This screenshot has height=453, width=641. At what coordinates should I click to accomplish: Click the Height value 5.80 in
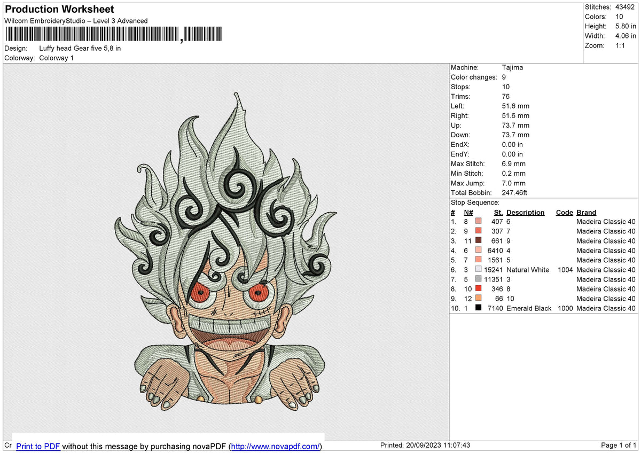626,26
